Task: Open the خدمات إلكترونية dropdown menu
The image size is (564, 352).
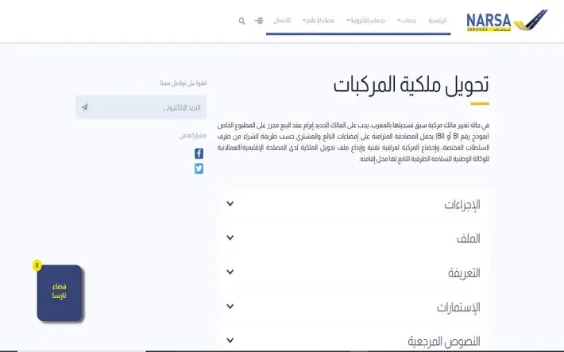Action: click(366, 21)
